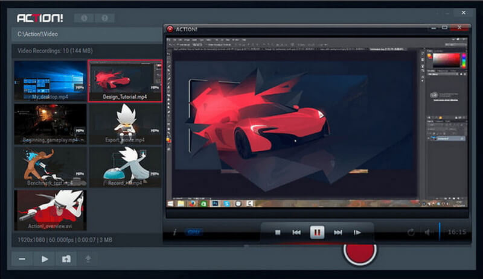Click the Firefox taskbar icon in the preview
Image resolution: width=483 pixels, height=279 pixels.
[x=193, y=204]
